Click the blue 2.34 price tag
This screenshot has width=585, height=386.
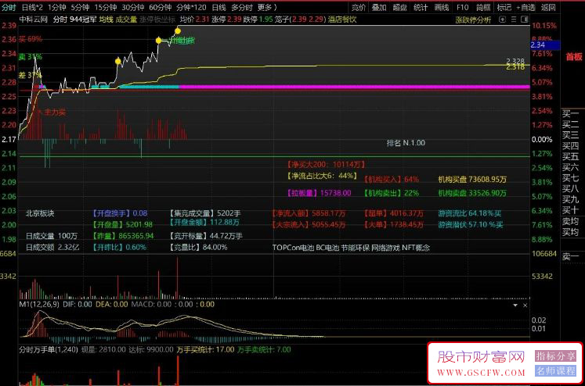tap(545, 45)
